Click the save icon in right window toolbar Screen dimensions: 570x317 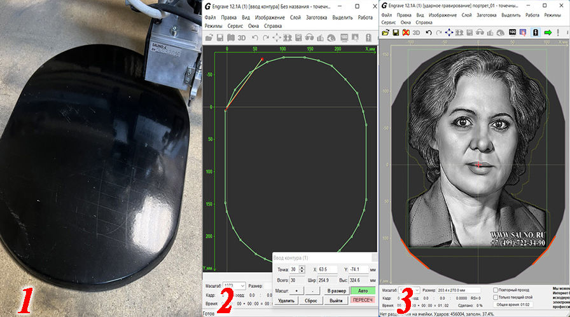pos(395,32)
